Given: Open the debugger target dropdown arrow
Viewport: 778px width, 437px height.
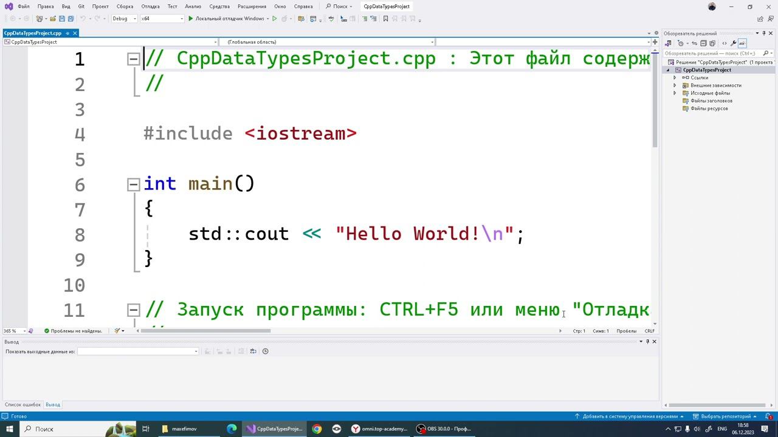Looking at the screenshot, I should (267, 19).
